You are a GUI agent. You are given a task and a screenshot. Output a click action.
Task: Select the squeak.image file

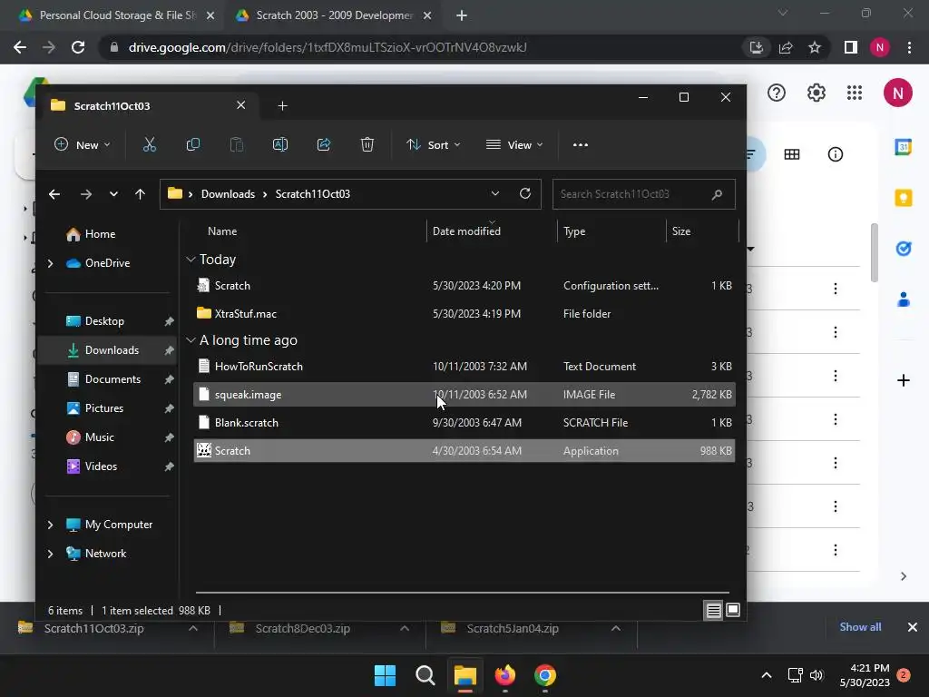[x=464, y=395]
